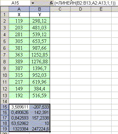118x134 pixels.
Task: Click the Select All corner box
Action: (x=4, y=9)
